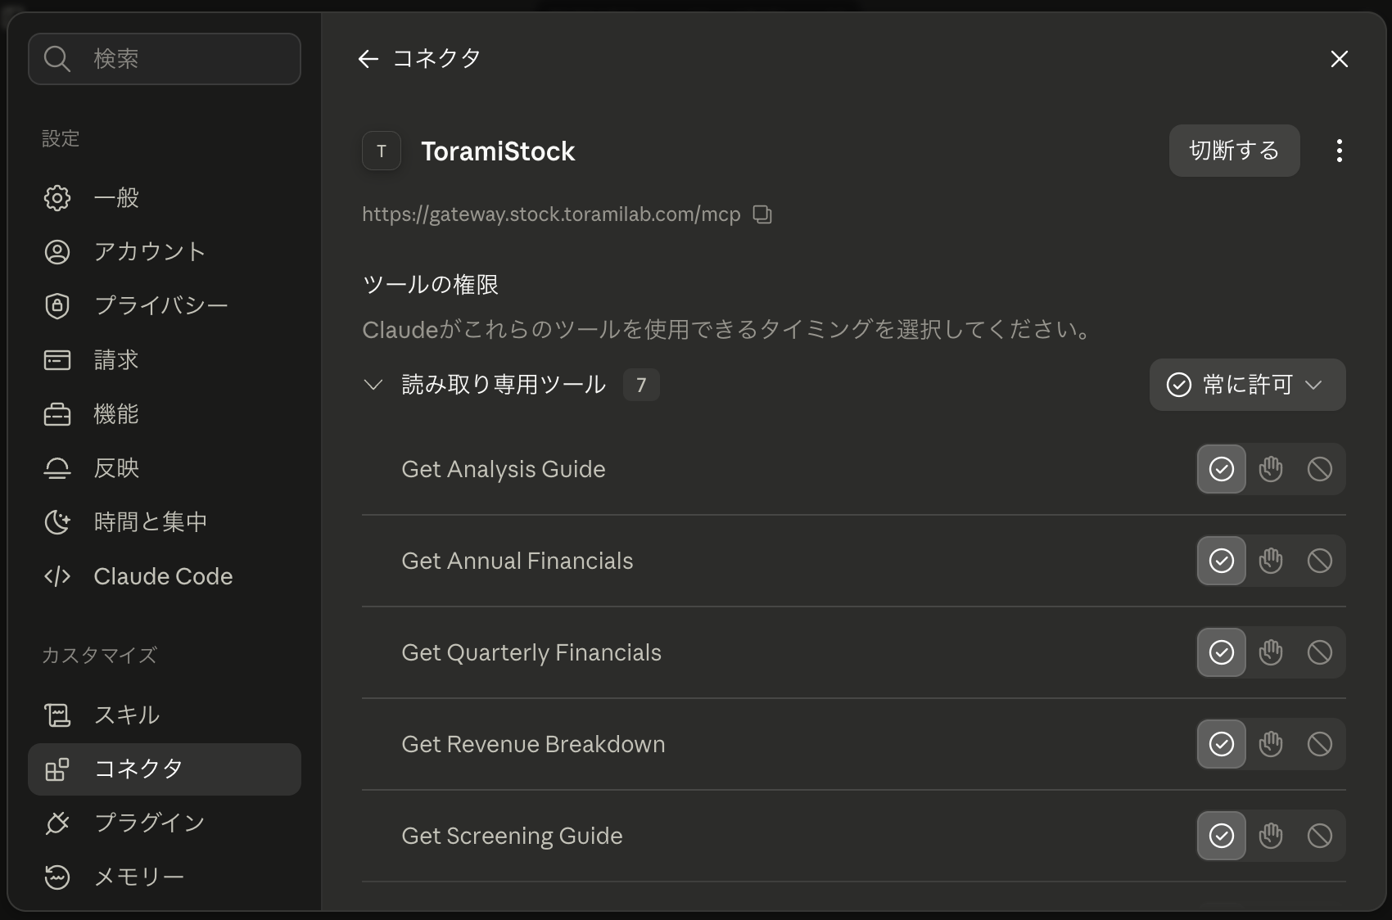Open 時間と集中 settings
Image resolution: width=1392 pixels, height=920 pixels.
point(165,522)
